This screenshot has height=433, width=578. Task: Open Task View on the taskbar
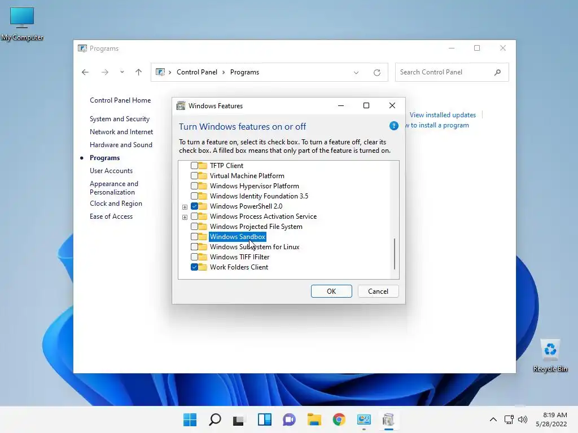pyautogui.click(x=239, y=419)
